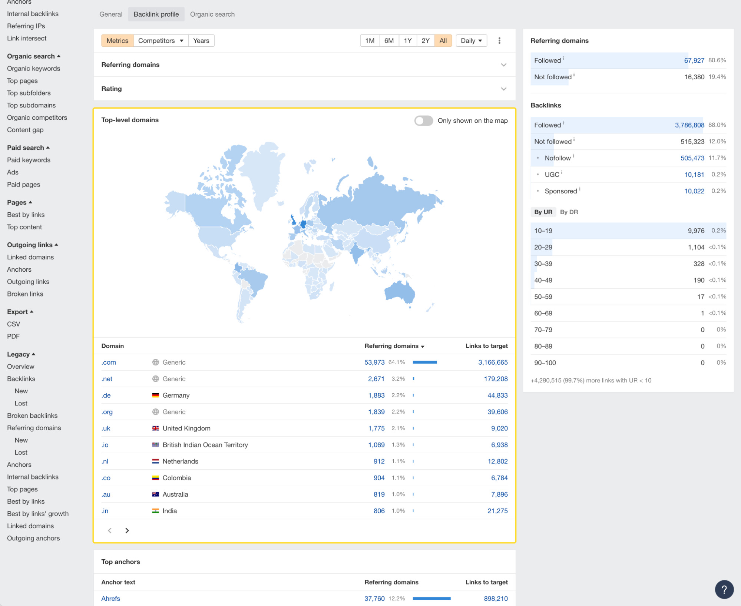The height and width of the screenshot is (606, 741).
Task: Open the Ahrefs anchor text link
Action: pos(110,598)
